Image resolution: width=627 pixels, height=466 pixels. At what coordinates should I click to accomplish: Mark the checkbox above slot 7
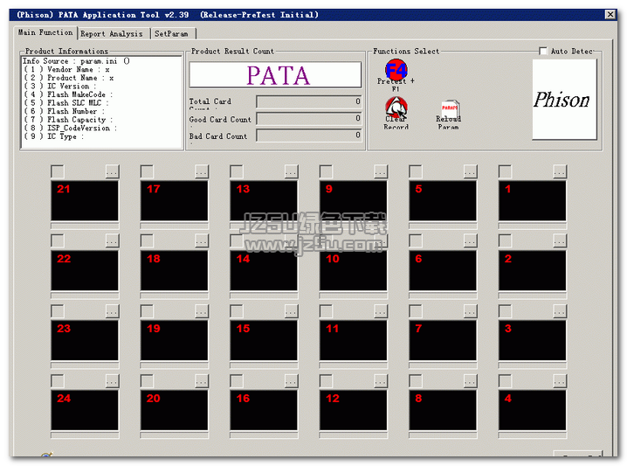(416, 311)
